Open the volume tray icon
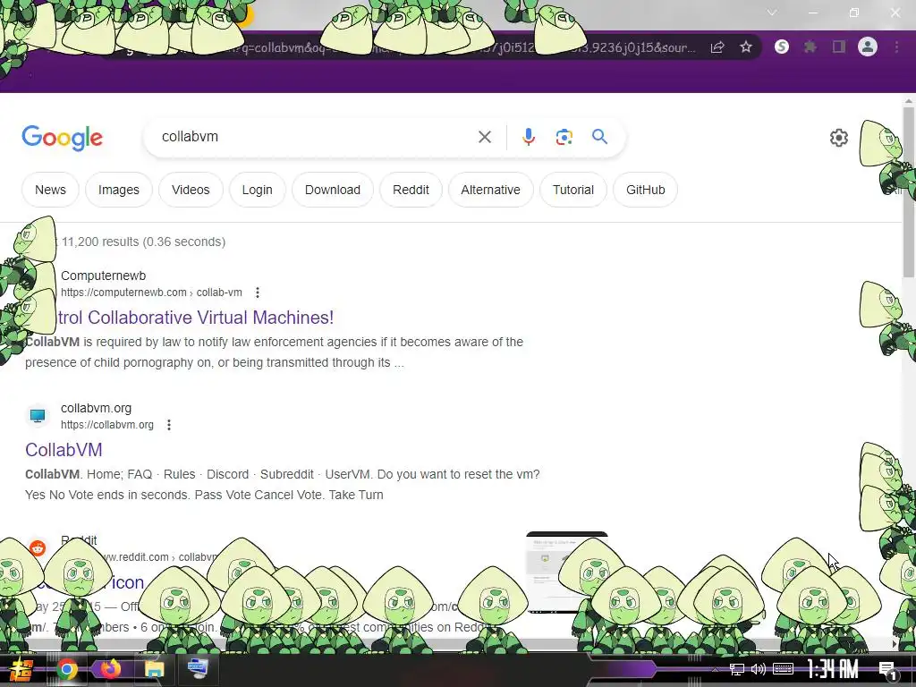 (759, 669)
